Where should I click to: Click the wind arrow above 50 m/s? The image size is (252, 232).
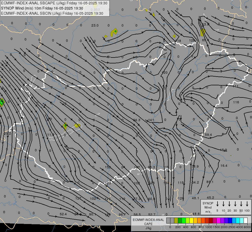[x=241, y=204]
